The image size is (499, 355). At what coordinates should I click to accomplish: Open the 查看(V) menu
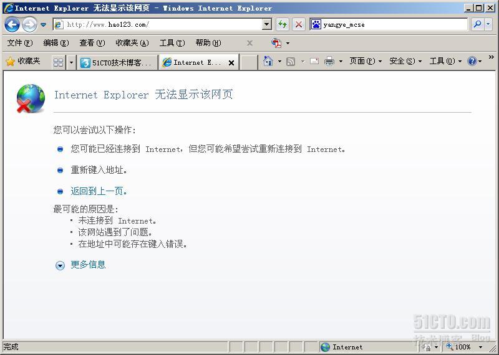tap(92, 43)
